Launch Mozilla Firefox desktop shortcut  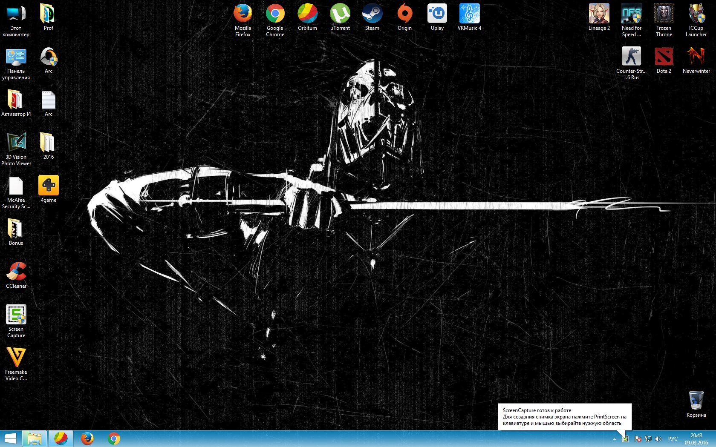click(x=243, y=20)
